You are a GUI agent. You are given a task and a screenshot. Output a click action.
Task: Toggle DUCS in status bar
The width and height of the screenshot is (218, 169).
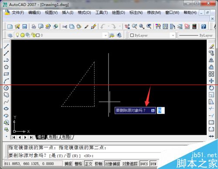coord(144,164)
